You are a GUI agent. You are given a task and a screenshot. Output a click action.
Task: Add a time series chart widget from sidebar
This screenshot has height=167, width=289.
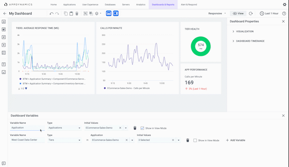[4, 22]
